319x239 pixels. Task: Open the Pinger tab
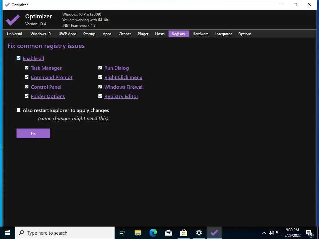tap(143, 34)
